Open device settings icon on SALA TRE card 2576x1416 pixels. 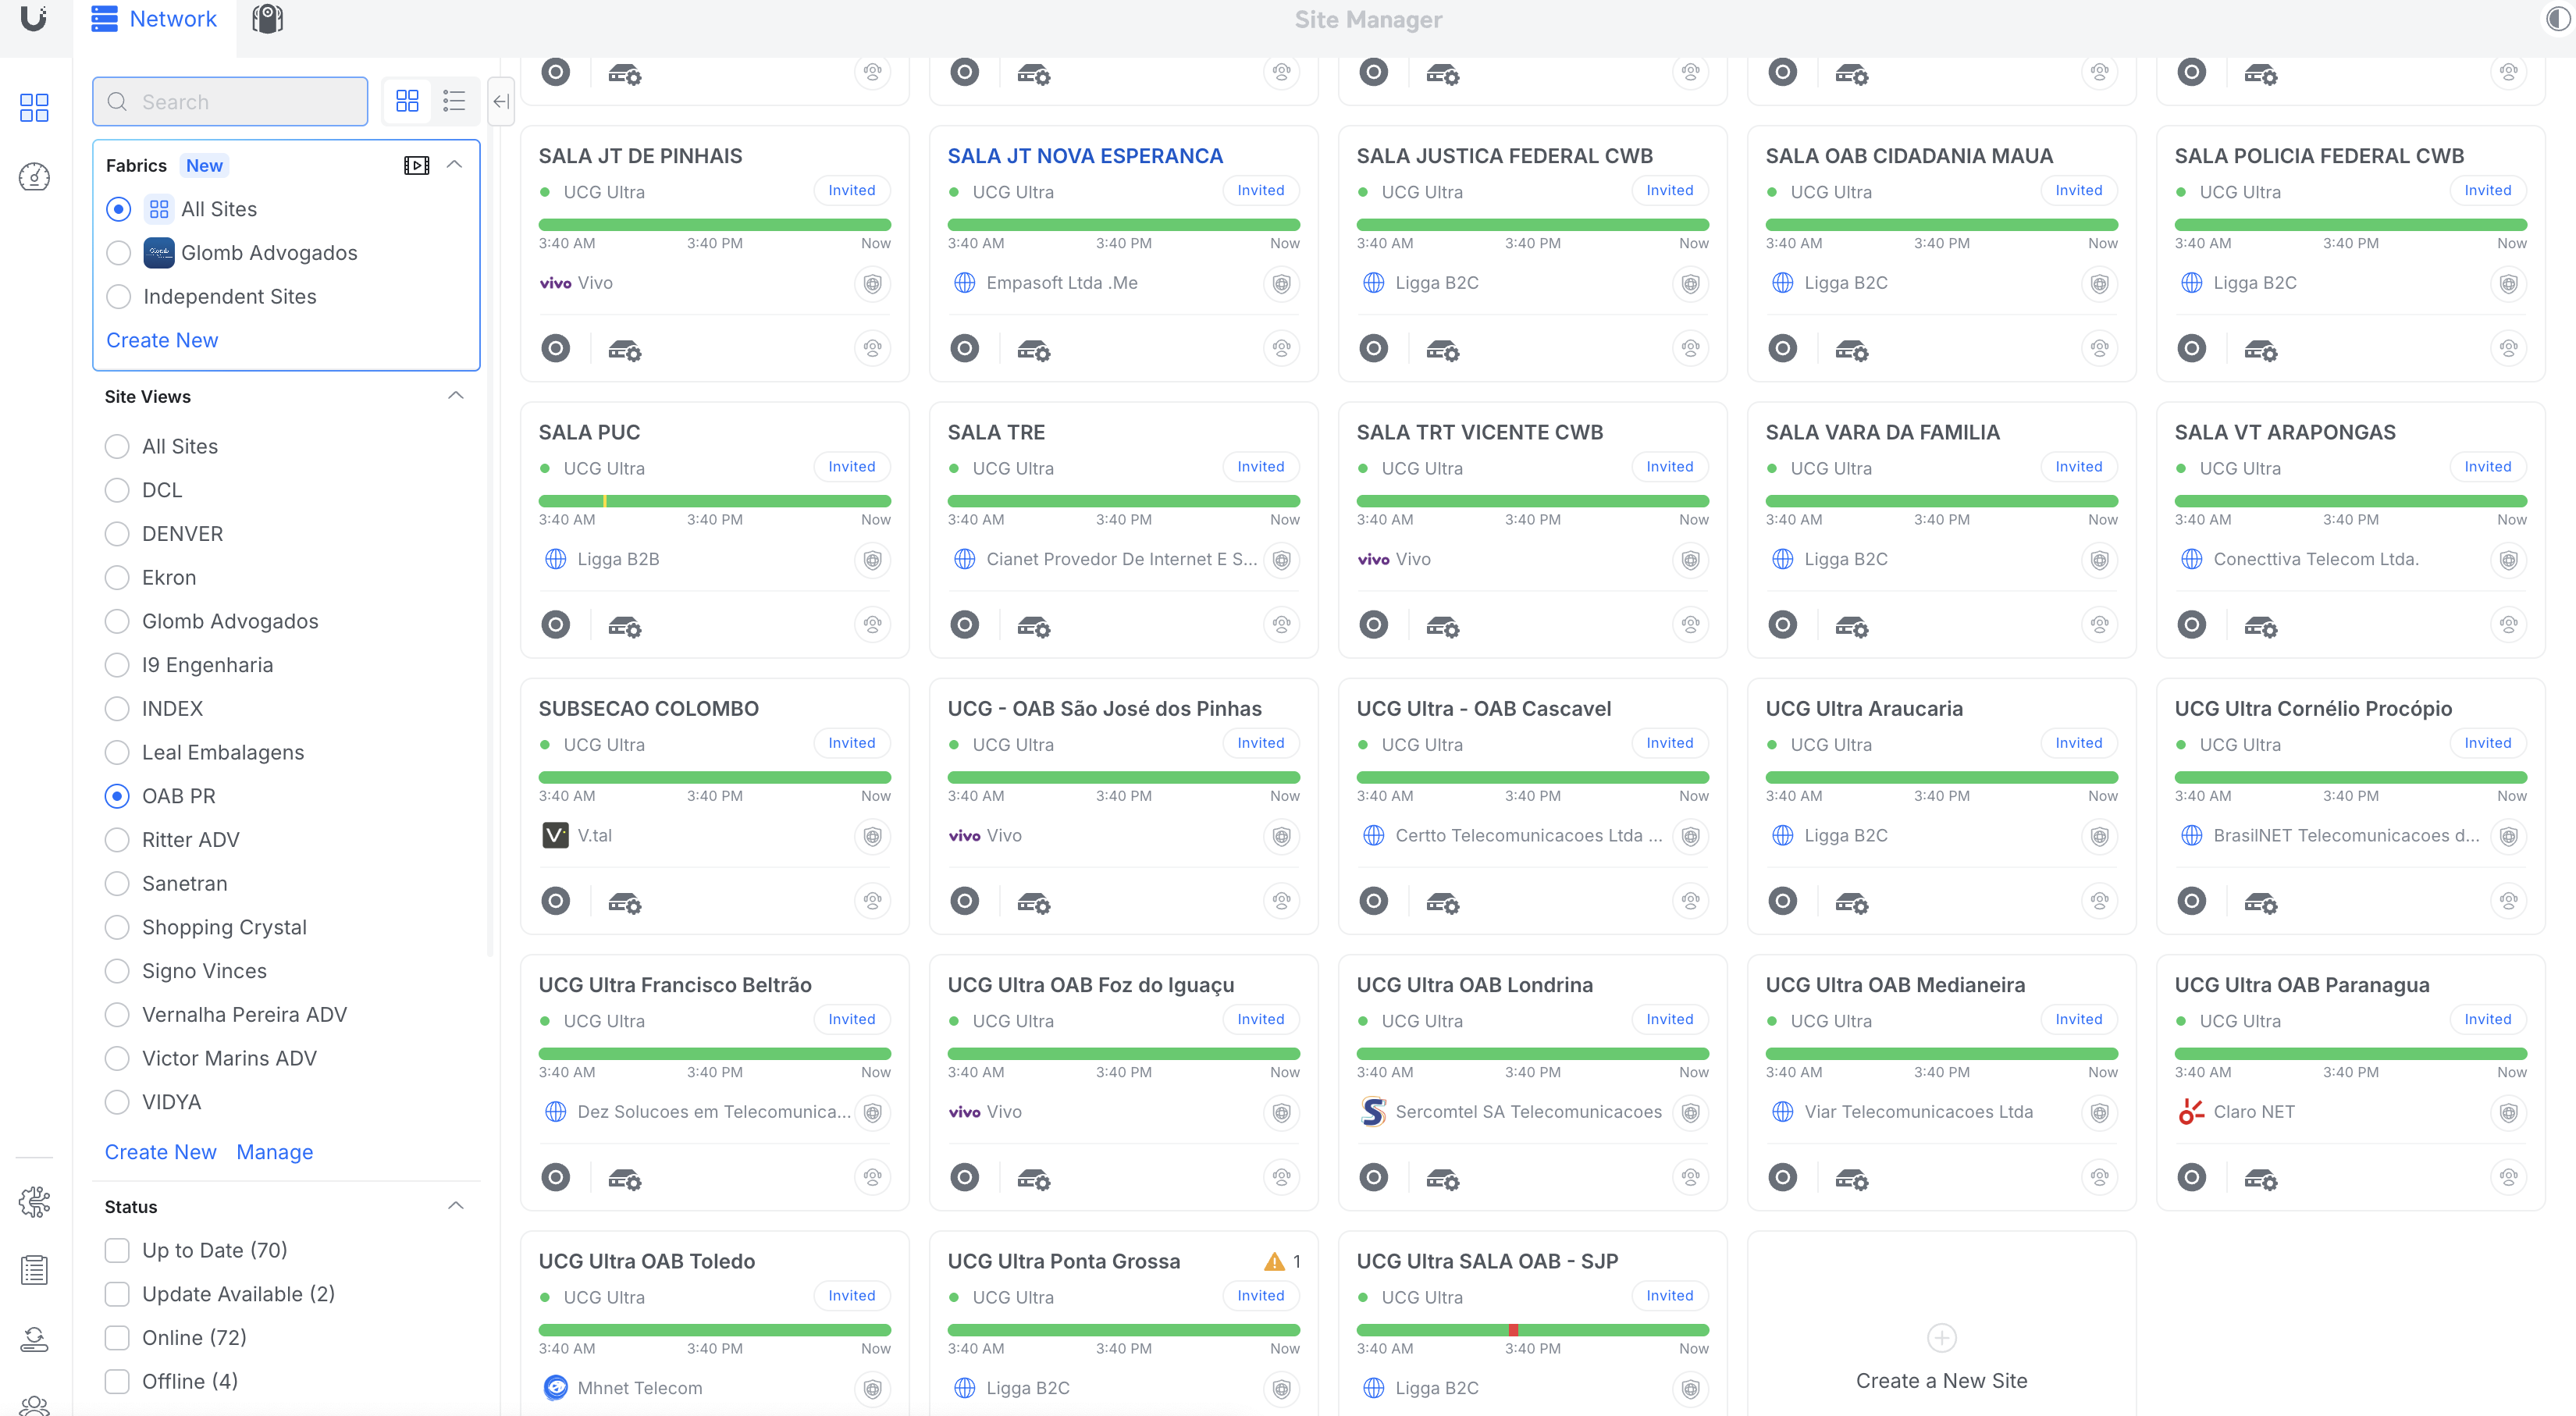click(x=1033, y=627)
